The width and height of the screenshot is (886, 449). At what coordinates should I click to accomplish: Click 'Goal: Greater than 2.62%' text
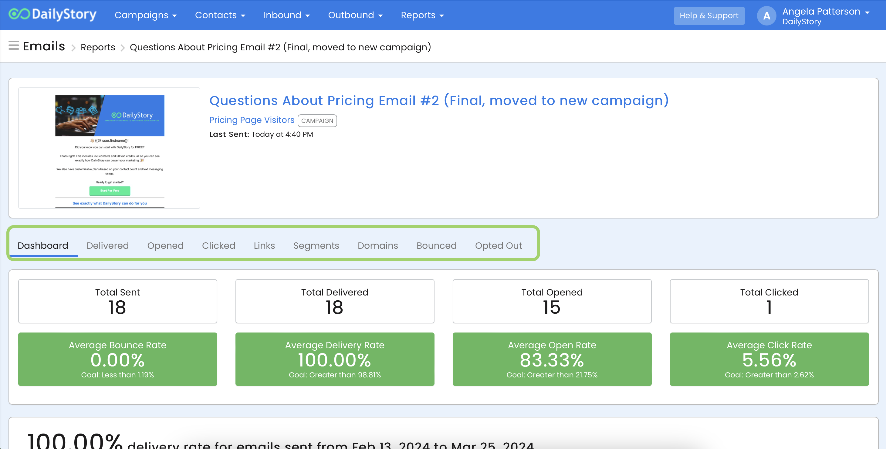coord(769,375)
